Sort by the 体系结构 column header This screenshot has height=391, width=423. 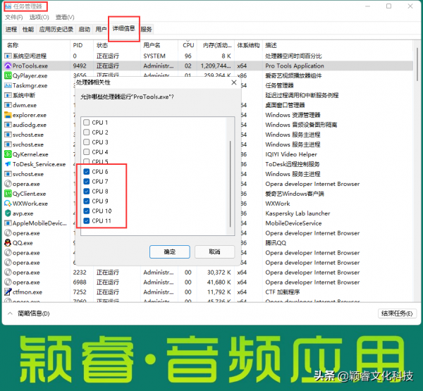pyautogui.click(x=248, y=45)
